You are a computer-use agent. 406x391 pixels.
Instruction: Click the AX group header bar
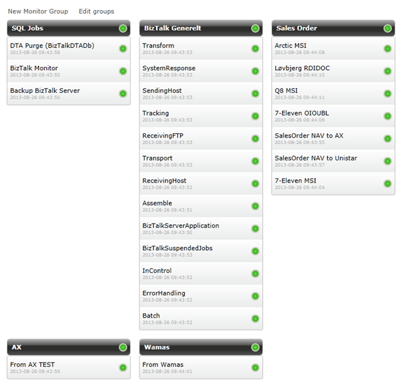[x=60, y=347]
